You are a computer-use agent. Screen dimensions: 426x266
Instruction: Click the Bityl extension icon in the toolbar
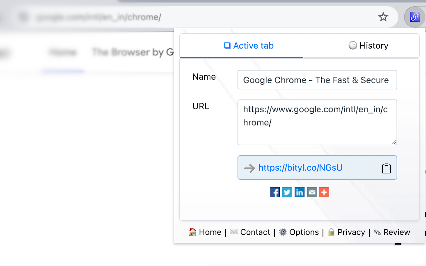point(414,17)
